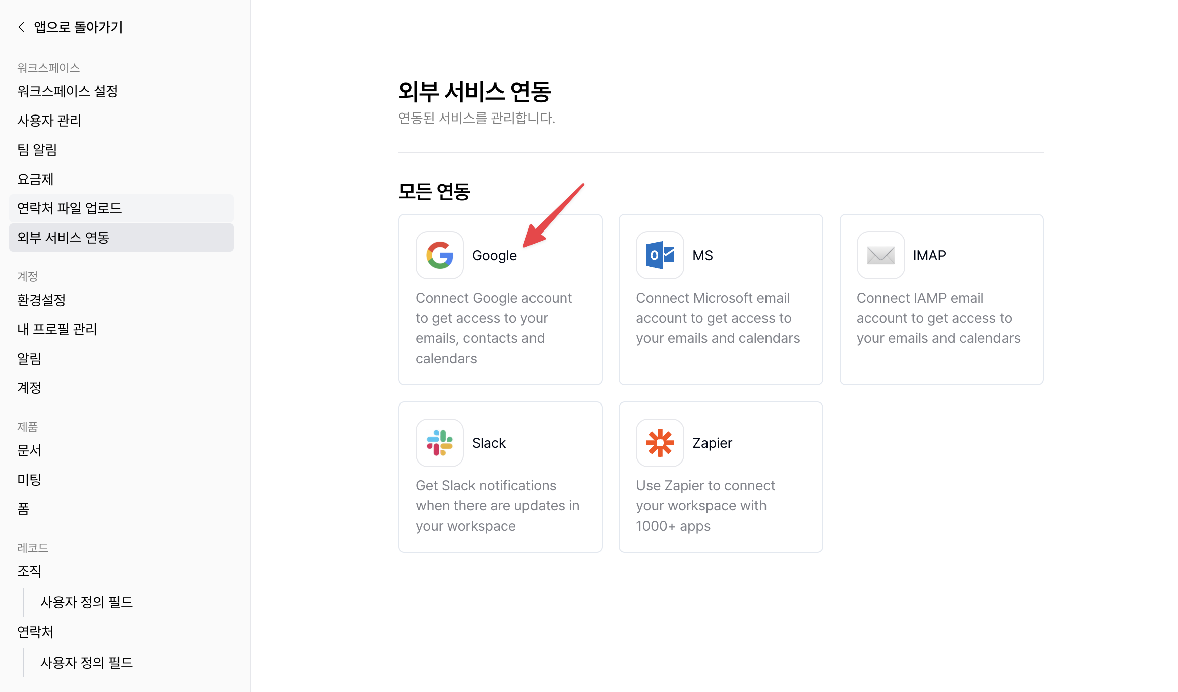
Task: Open 연락처 파일 업로드 settings
Action: pyautogui.click(x=69, y=208)
